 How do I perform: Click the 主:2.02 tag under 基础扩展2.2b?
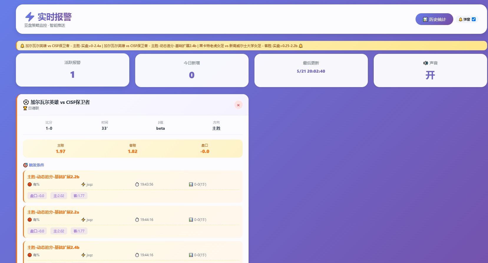point(59,196)
